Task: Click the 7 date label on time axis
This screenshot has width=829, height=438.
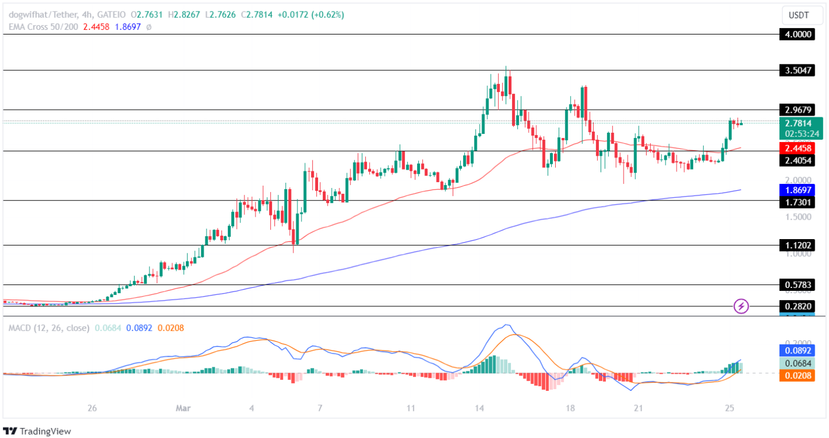Action: [319, 408]
